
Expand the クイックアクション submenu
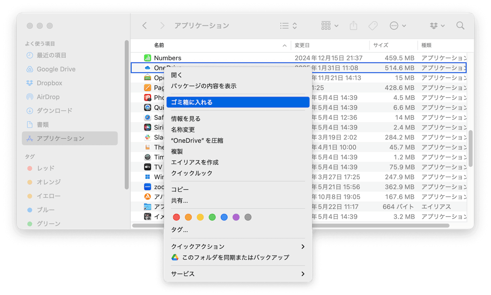(237, 247)
